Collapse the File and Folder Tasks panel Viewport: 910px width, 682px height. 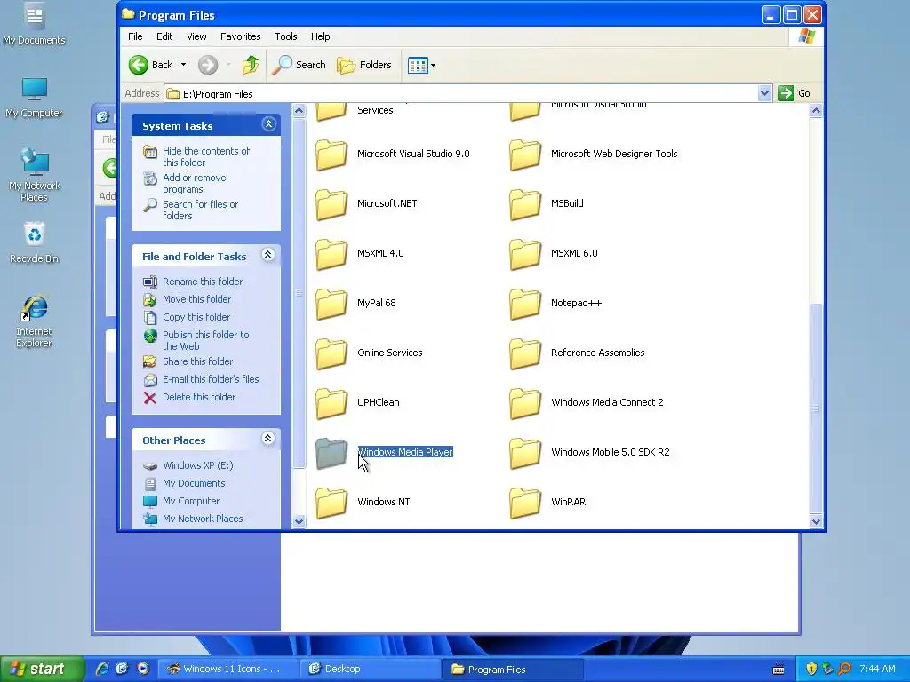click(268, 255)
